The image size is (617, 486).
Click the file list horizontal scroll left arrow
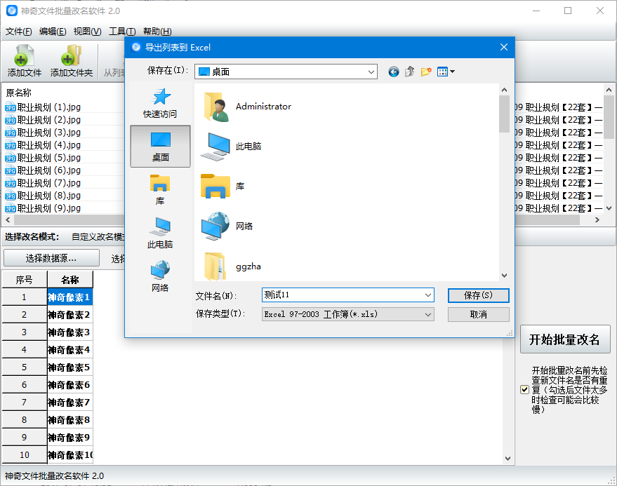[x=8, y=220]
